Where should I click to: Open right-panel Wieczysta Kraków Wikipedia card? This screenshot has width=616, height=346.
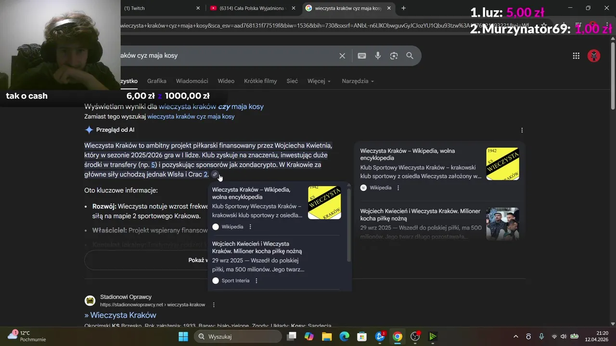(408, 154)
